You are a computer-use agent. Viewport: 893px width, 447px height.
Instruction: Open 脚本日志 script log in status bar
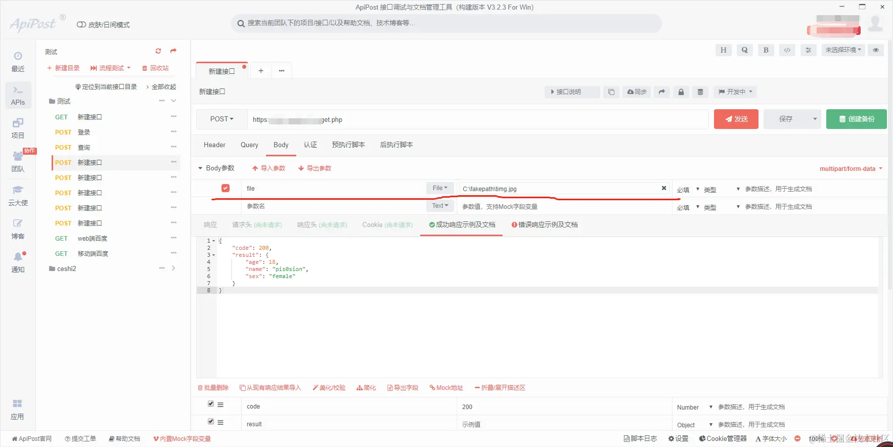(641, 438)
